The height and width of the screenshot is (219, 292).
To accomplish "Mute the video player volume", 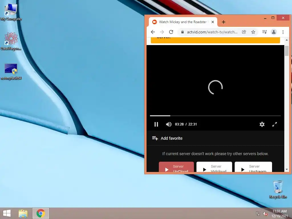I will coord(169,124).
